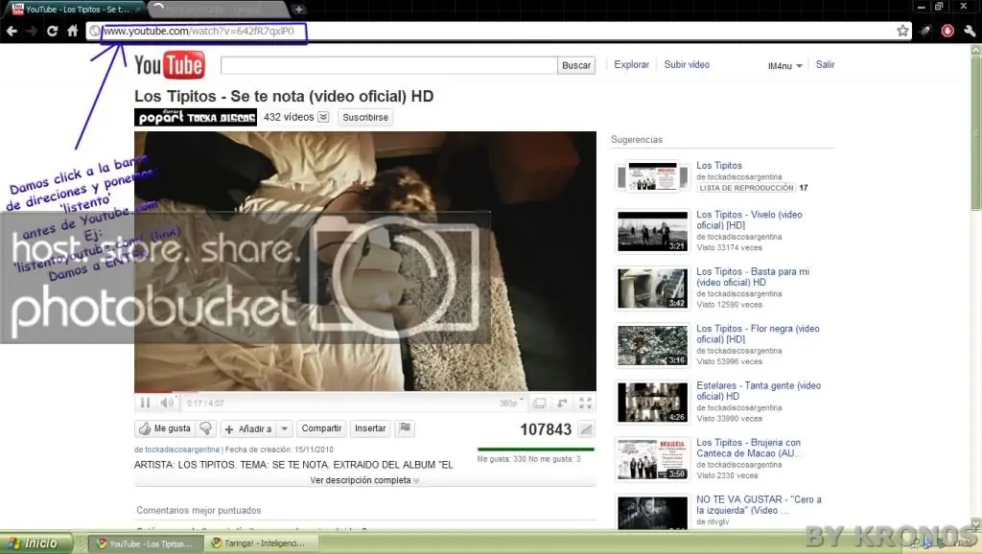Switch to the Taringa! taskbar tab

click(261, 542)
